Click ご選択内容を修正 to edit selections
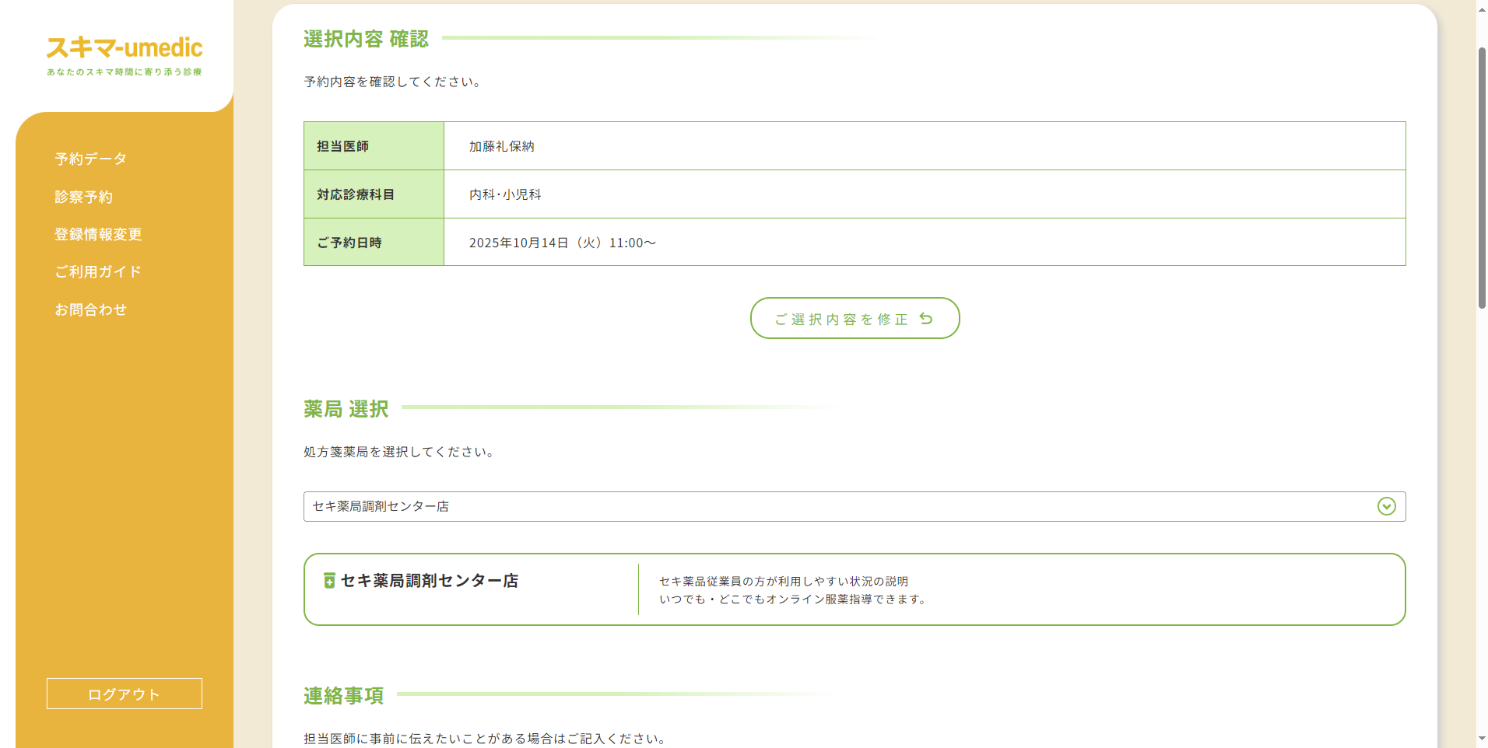 click(855, 318)
